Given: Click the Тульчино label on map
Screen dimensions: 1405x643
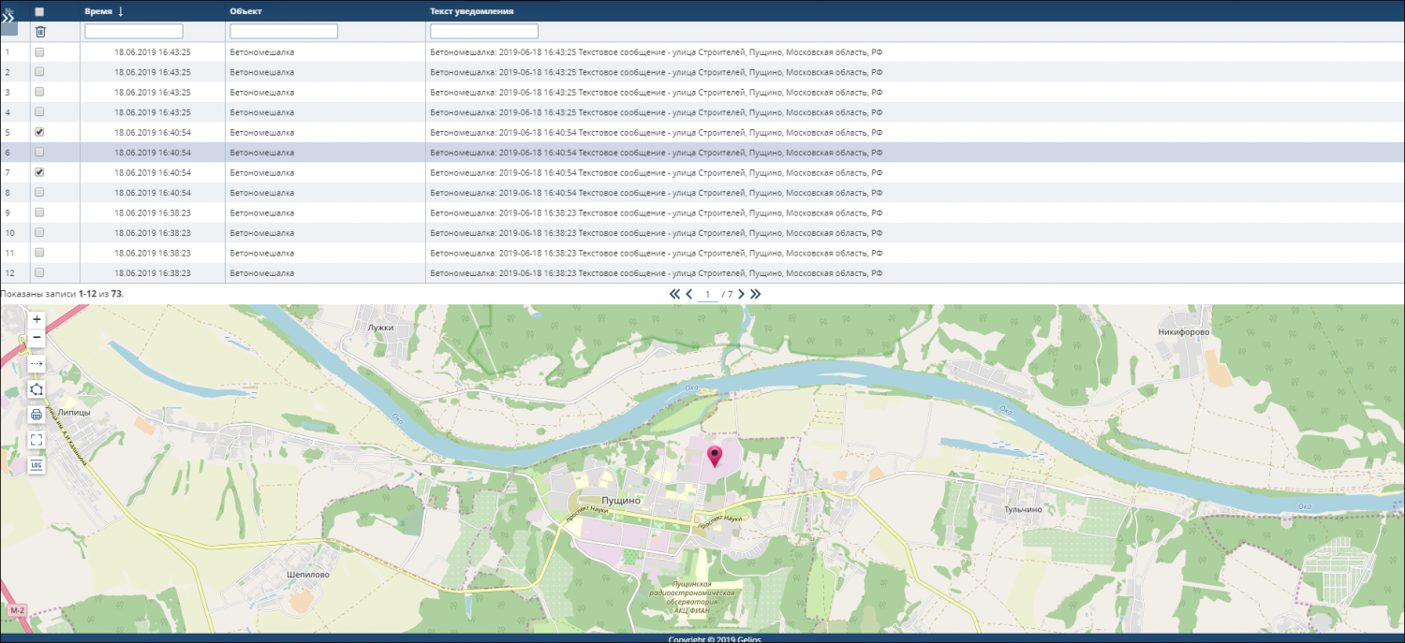Looking at the screenshot, I should [1023, 509].
